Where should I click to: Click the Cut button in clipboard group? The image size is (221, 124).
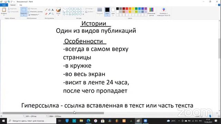[12, 9]
